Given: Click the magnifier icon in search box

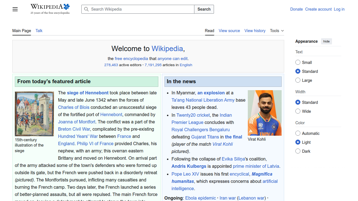Looking at the screenshot, I should [x=86, y=9].
